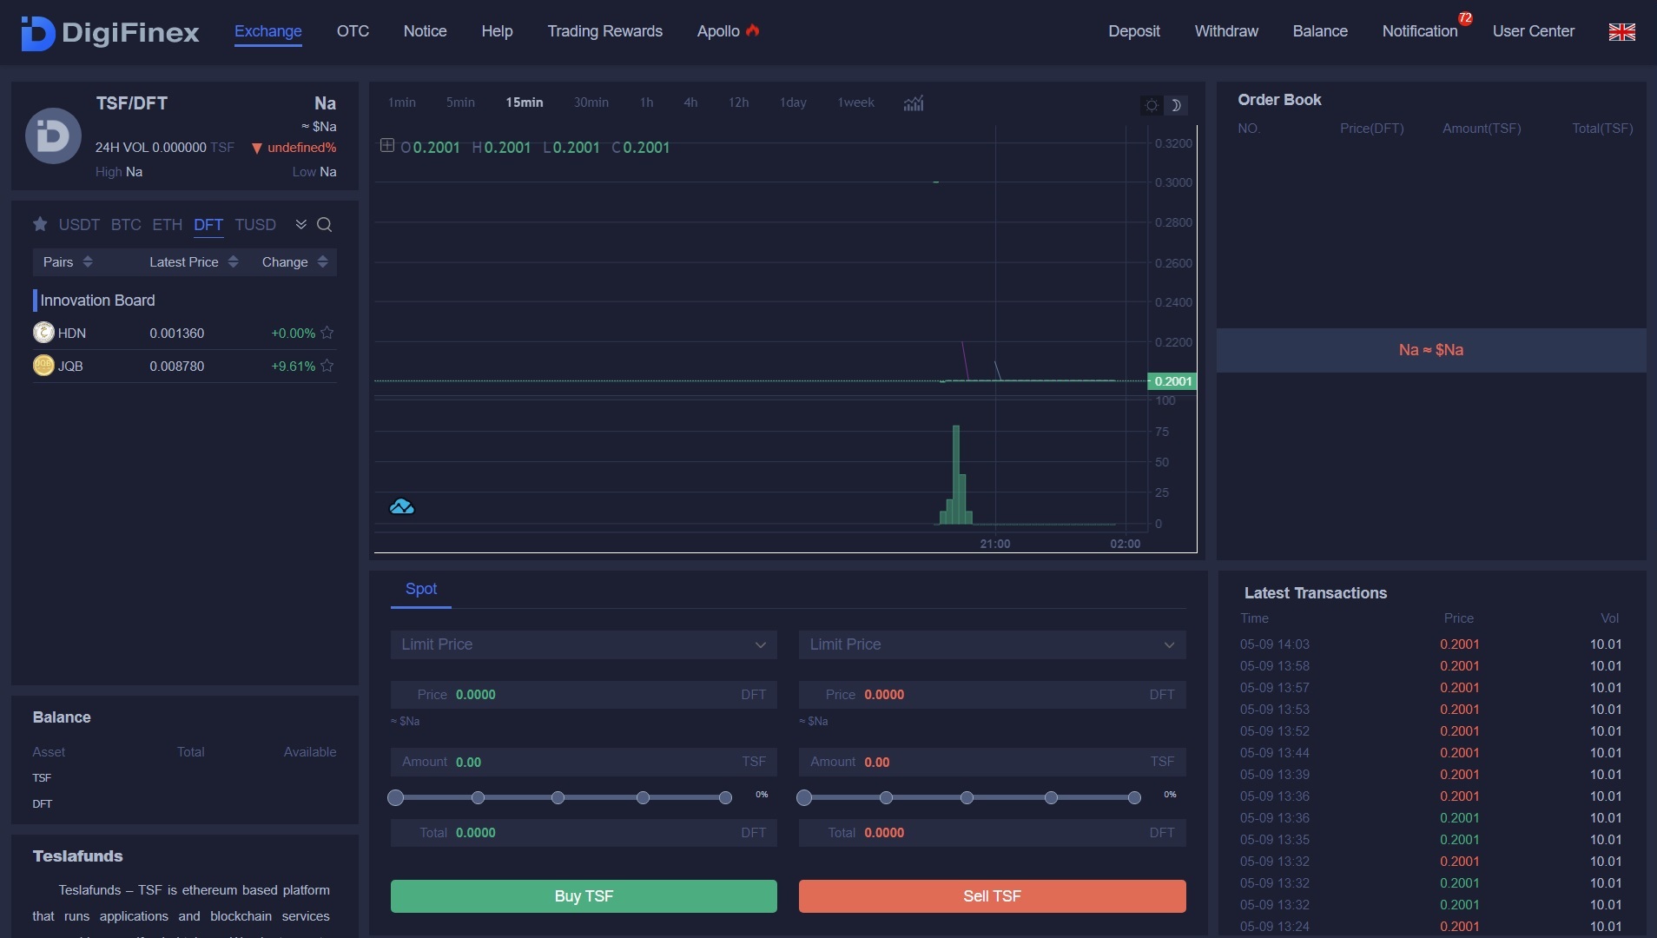The height and width of the screenshot is (938, 1657).
Task: Set chart interval to 30min
Action: tap(591, 102)
